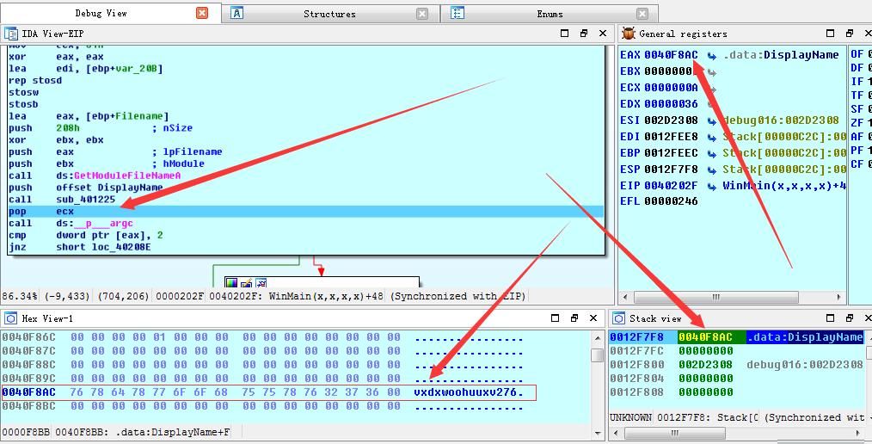Click the Enums tab icon
Image resolution: width=872 pixels, height=444 pixels.
(x=457, y=14)
